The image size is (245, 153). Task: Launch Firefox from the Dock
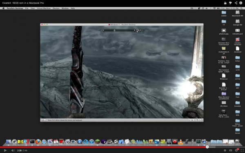click(38, 142)
